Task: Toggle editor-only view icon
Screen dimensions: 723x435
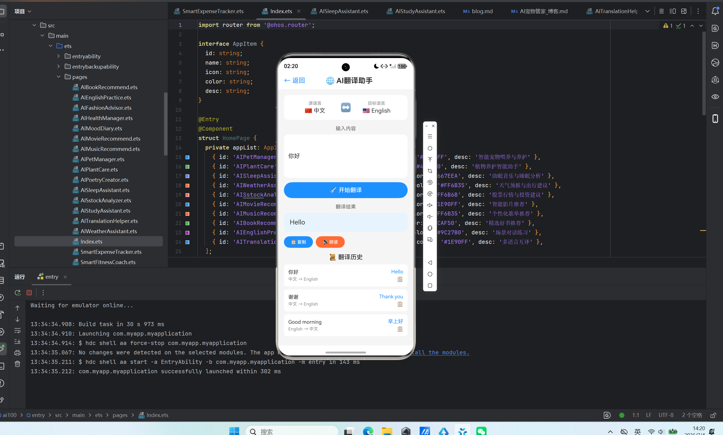Action: pyautogui.click(x=662, y=11)
